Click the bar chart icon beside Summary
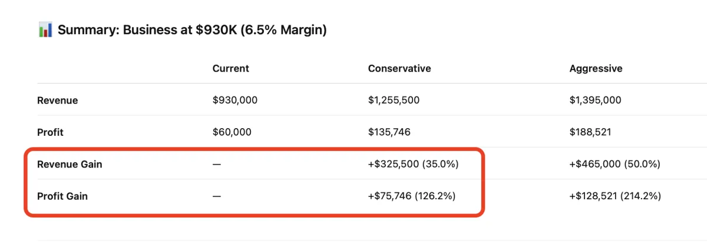707x251 pixels. [45, 30]
